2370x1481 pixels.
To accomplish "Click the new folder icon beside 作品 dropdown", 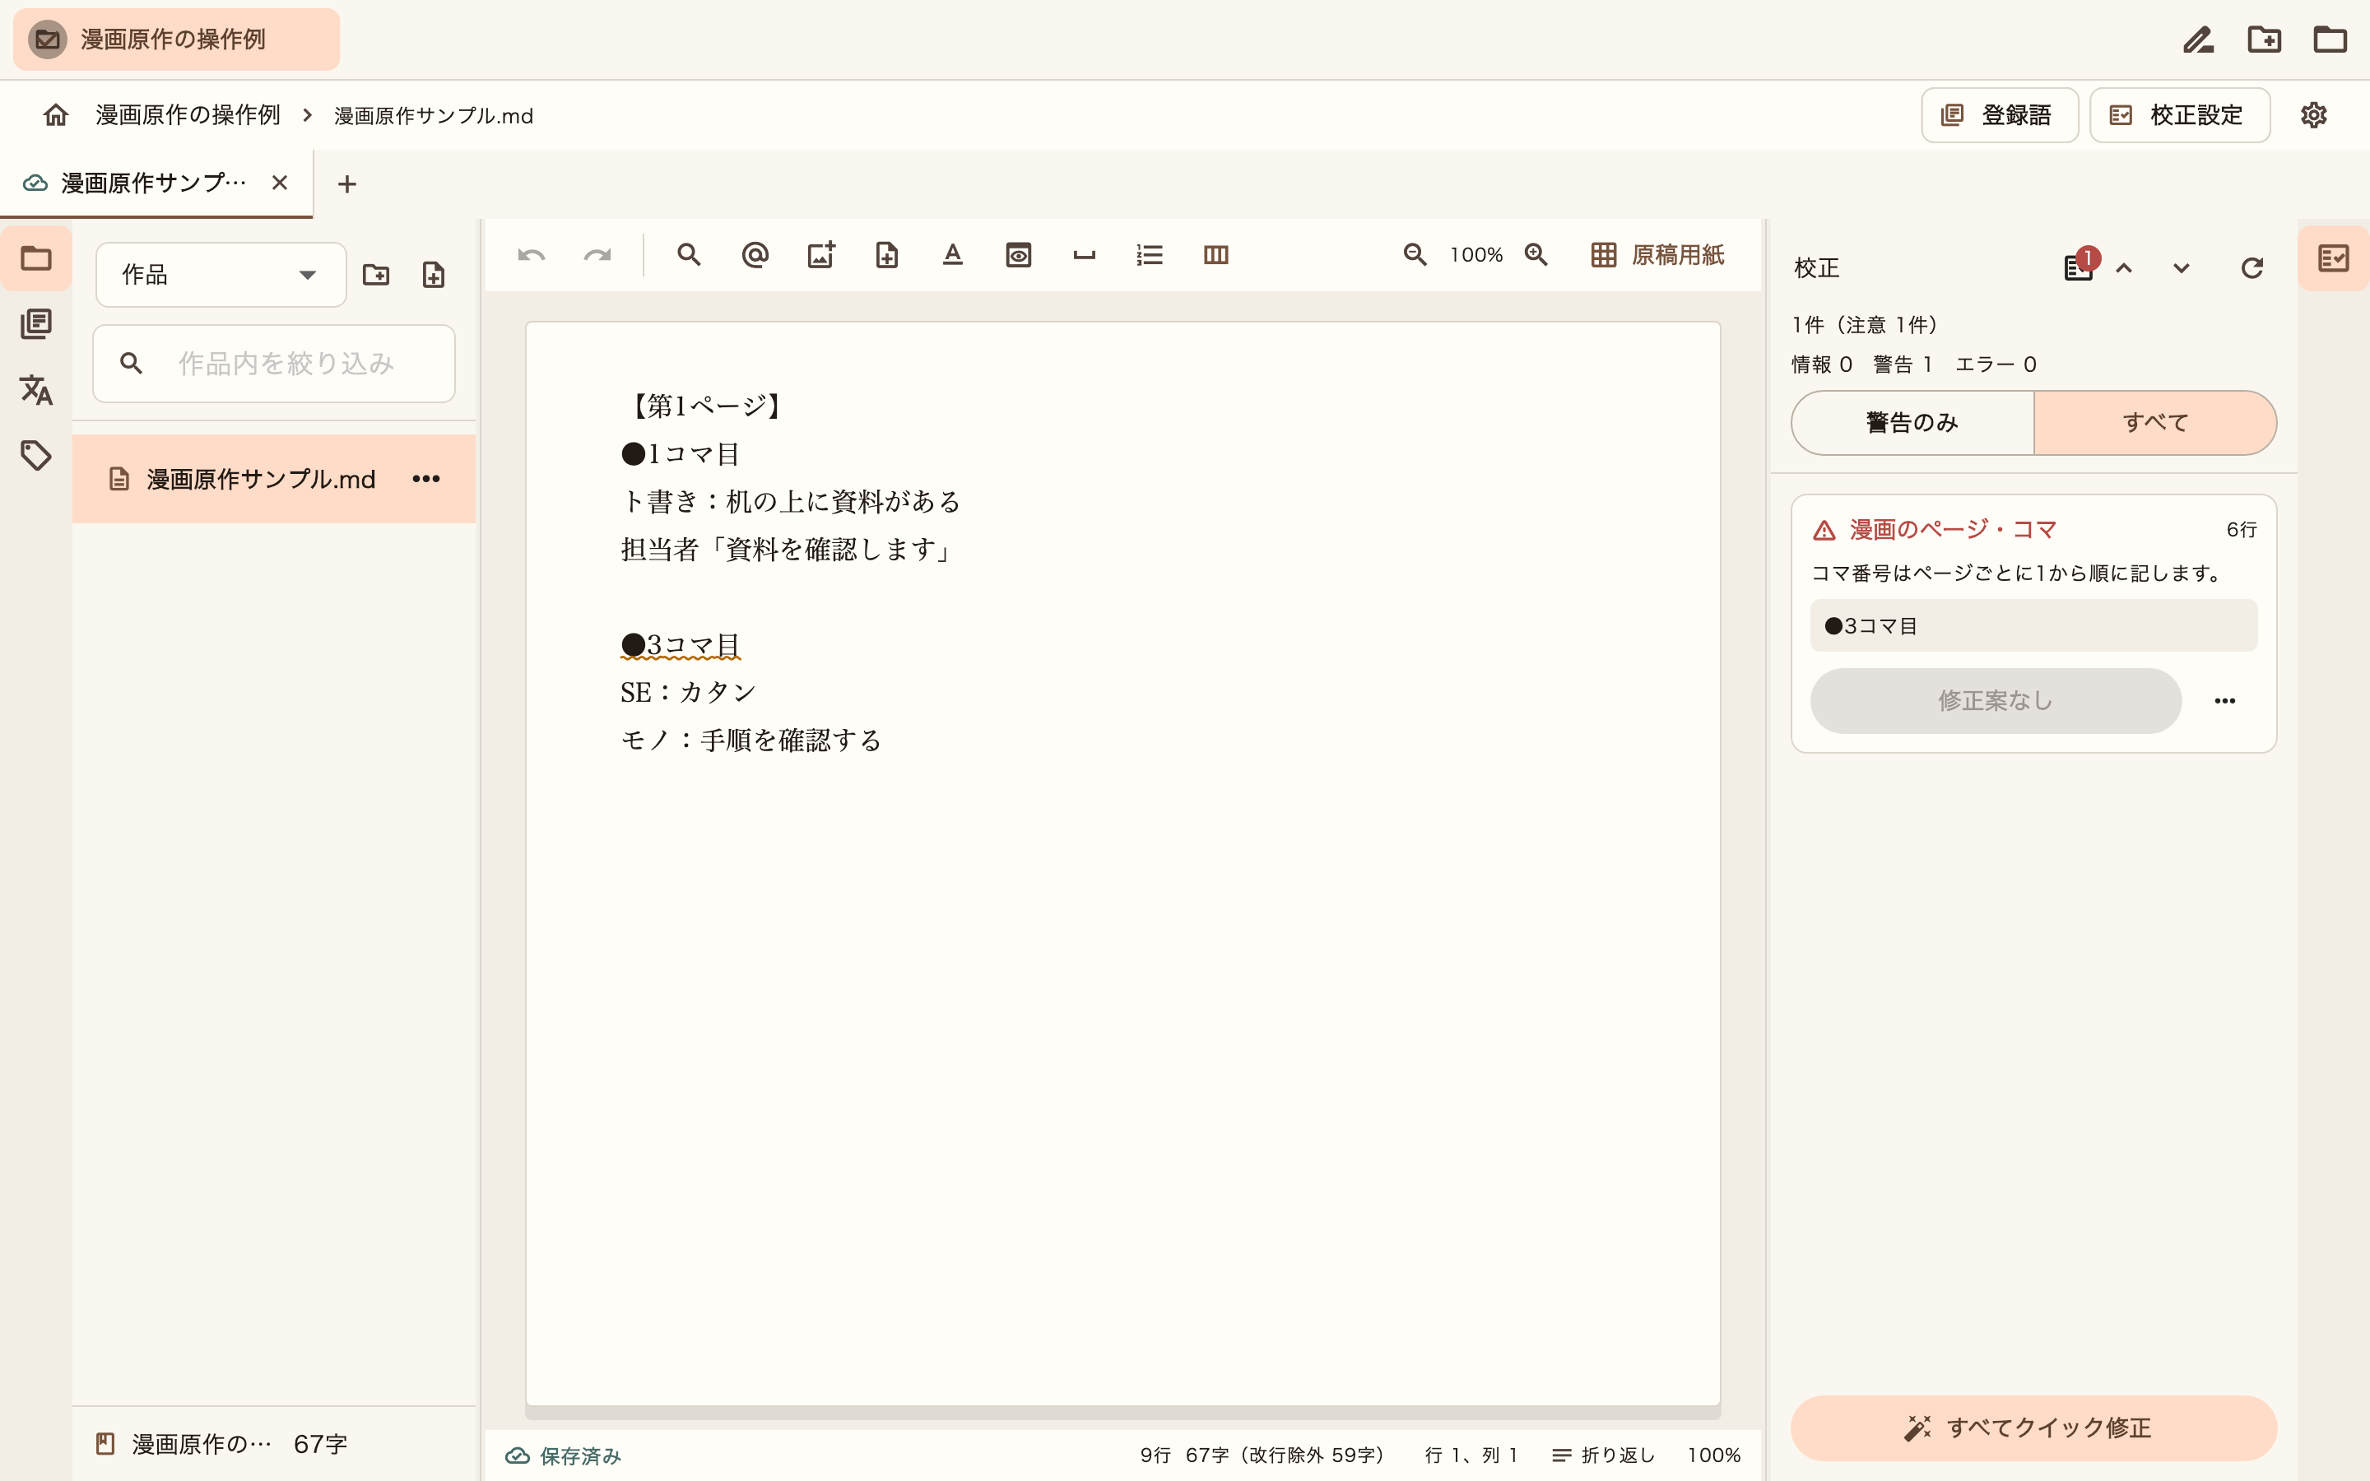I will [376, 274].
